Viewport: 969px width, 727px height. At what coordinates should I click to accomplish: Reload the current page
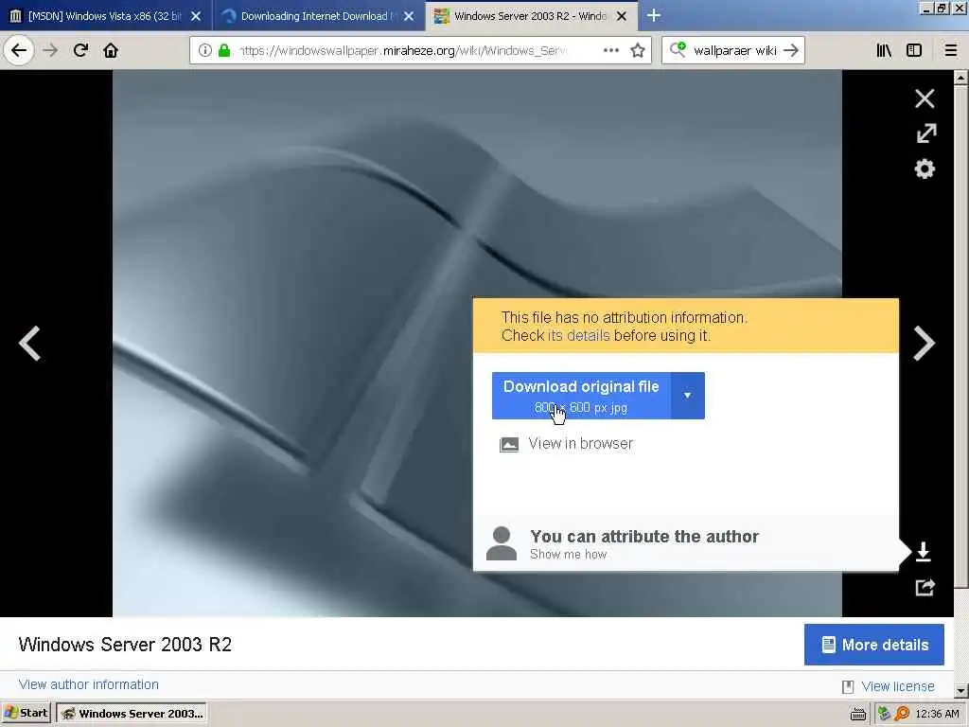(80, 50)
